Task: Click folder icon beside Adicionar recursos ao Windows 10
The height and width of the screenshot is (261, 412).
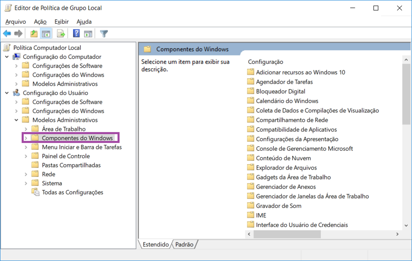Action: [x=251, y=72]
